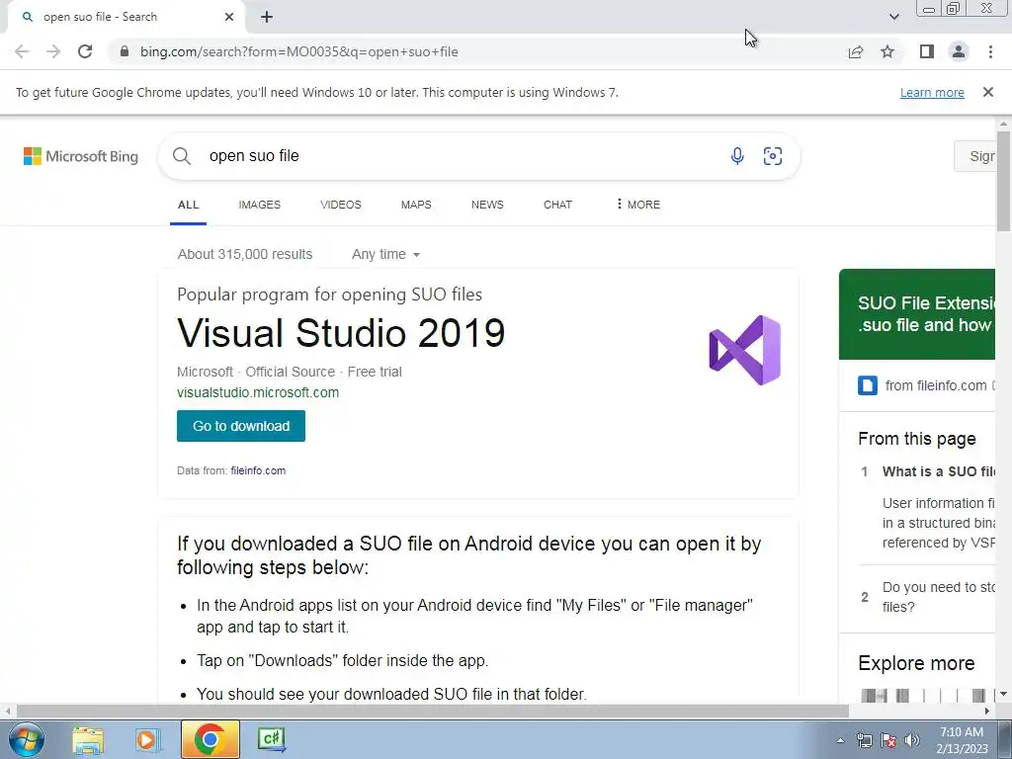
Task: Click the fileinfo.com document icon
Action: click(868, 385)
